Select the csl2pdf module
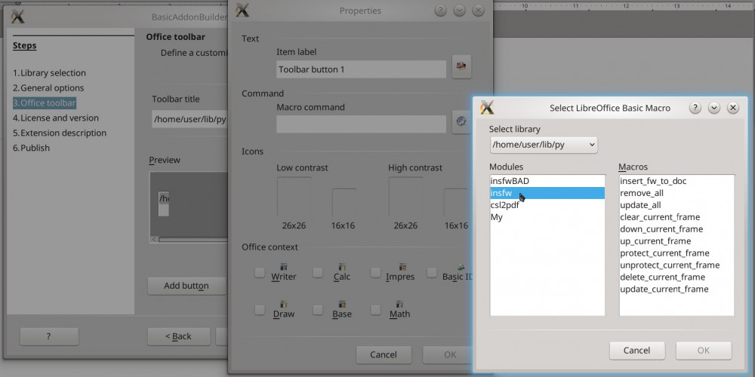Viewport: 755px width, 377px height. point(547,205)
